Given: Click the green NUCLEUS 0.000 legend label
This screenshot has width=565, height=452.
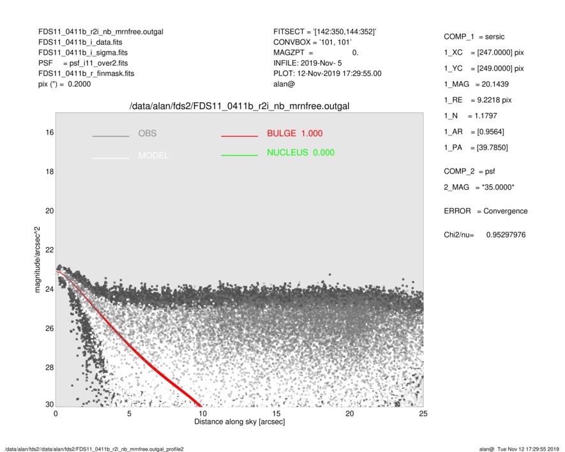Looking at the screenshot, I should click(x=301, y=153).
